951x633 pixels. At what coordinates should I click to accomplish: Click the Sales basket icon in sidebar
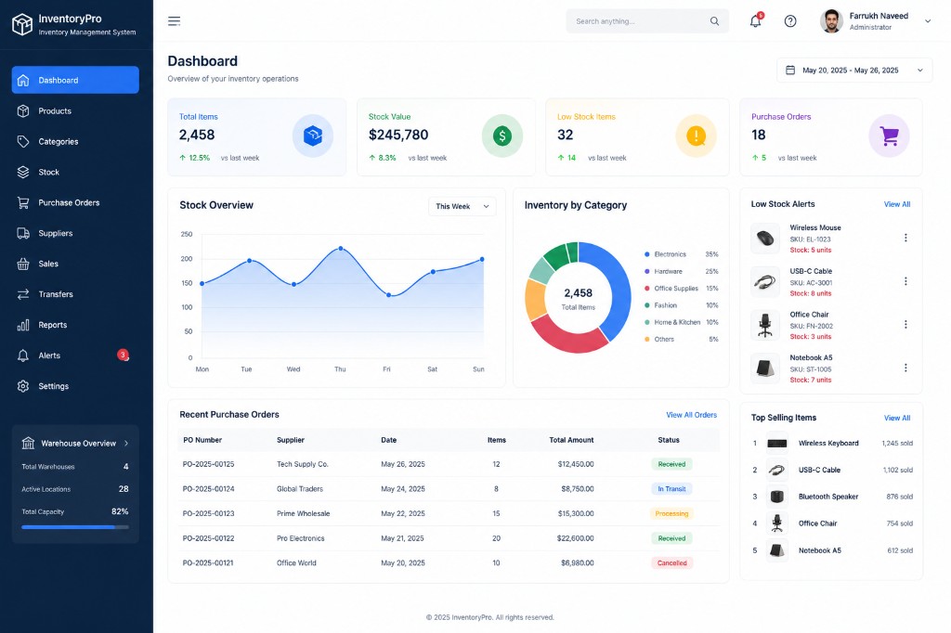click(x=23, y=264)
